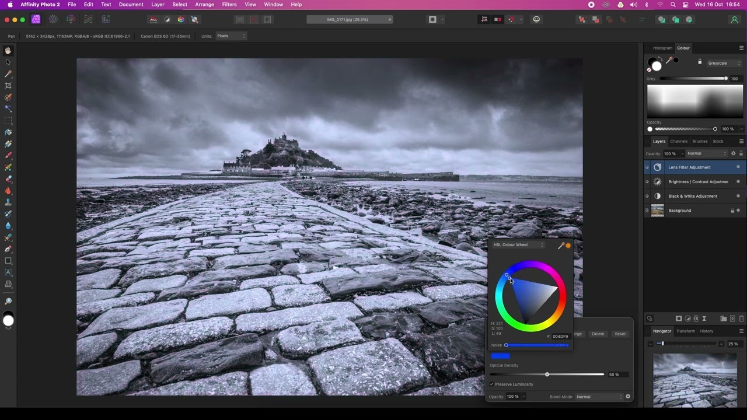This screenshot has width=747, height=420.
Task: Select the Colour Picker tool in the toolbox
Action: pos(8,73)
